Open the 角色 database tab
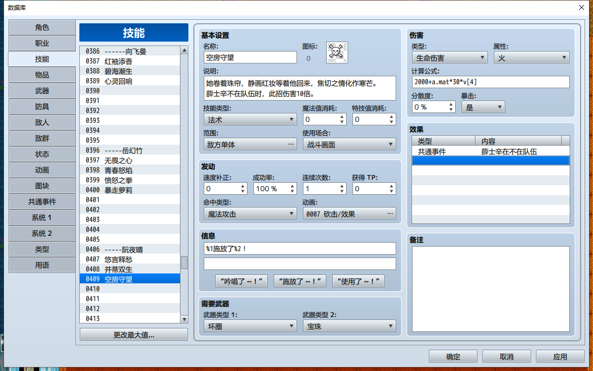593x371 pixels. pos(42,27)
